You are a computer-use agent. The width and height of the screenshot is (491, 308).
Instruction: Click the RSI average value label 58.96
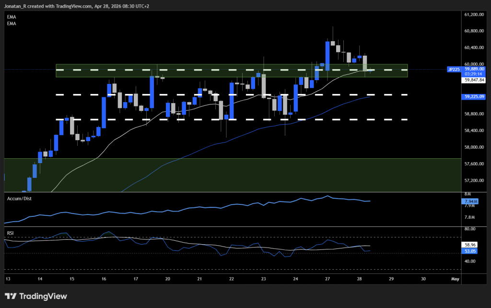469,245
